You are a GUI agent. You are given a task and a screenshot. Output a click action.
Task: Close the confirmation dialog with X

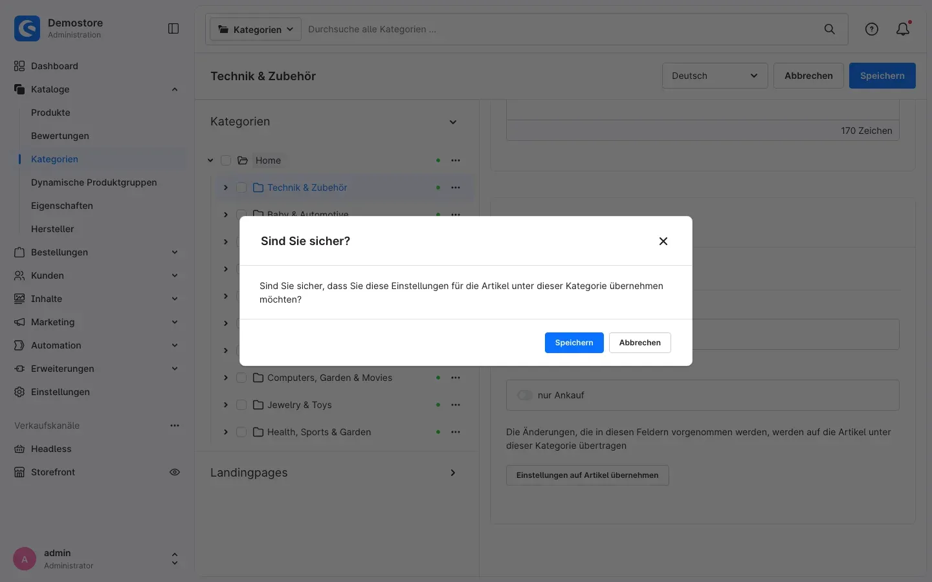coord(663,241)
